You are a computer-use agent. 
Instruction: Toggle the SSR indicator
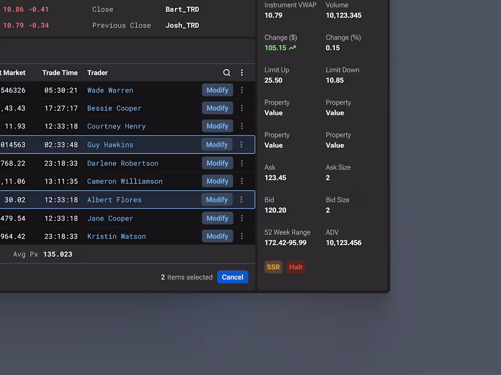click(x=273, y=267)
